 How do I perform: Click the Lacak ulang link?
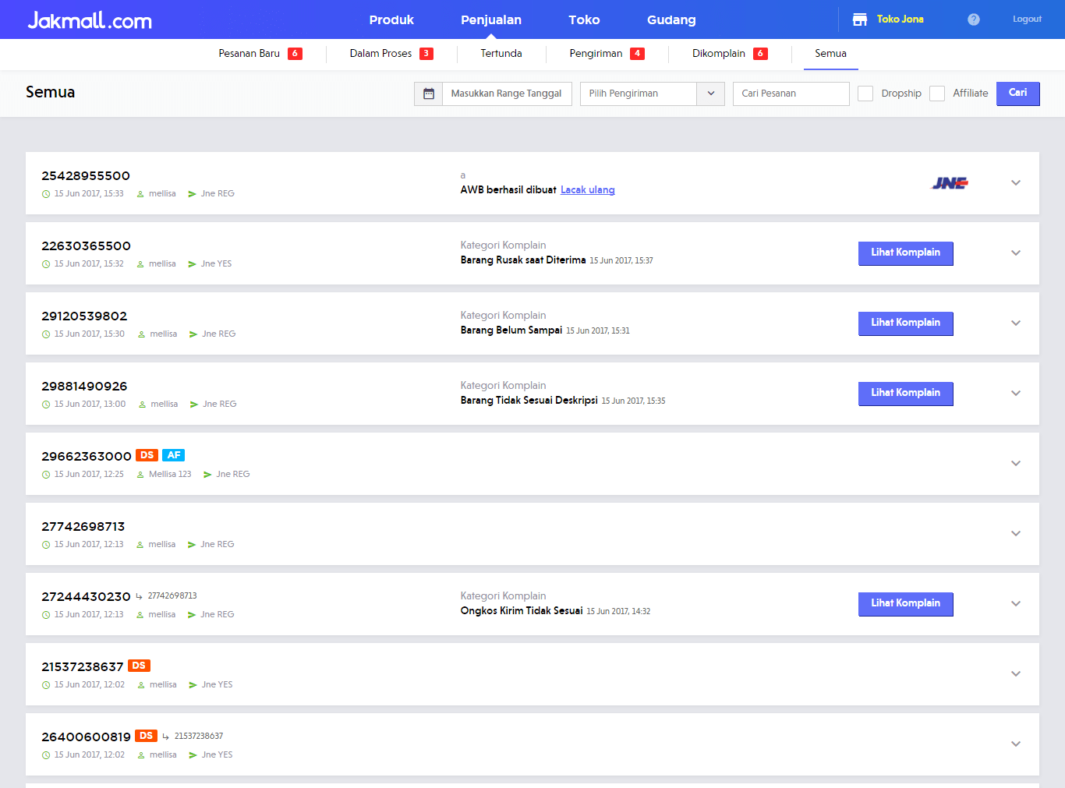[588, 190]
